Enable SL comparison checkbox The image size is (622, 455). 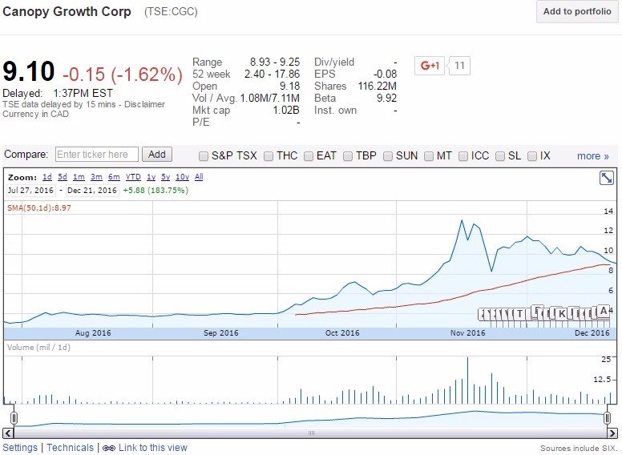click(x=500, y=156)
